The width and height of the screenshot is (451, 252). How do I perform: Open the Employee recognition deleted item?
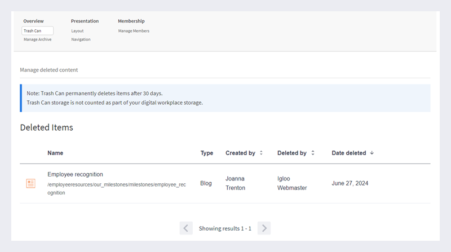[x=75, y=174]
